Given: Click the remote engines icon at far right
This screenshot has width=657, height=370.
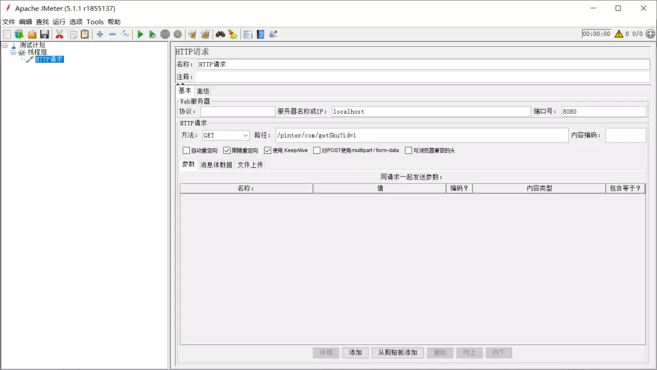Looking at the screenshot, I should point(650,34).
